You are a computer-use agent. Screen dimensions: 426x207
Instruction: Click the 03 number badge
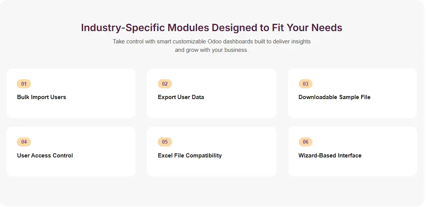(305, 84)
